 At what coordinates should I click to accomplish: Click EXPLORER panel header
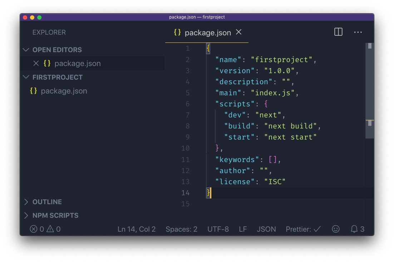point(49,32)
